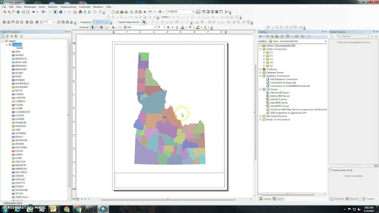Click the Full Extent globe icon

point(18,12)
